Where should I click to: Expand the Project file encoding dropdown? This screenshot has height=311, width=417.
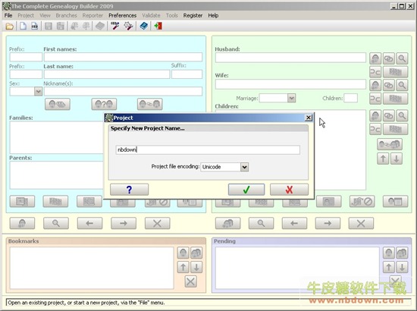(x=244, y=167)
